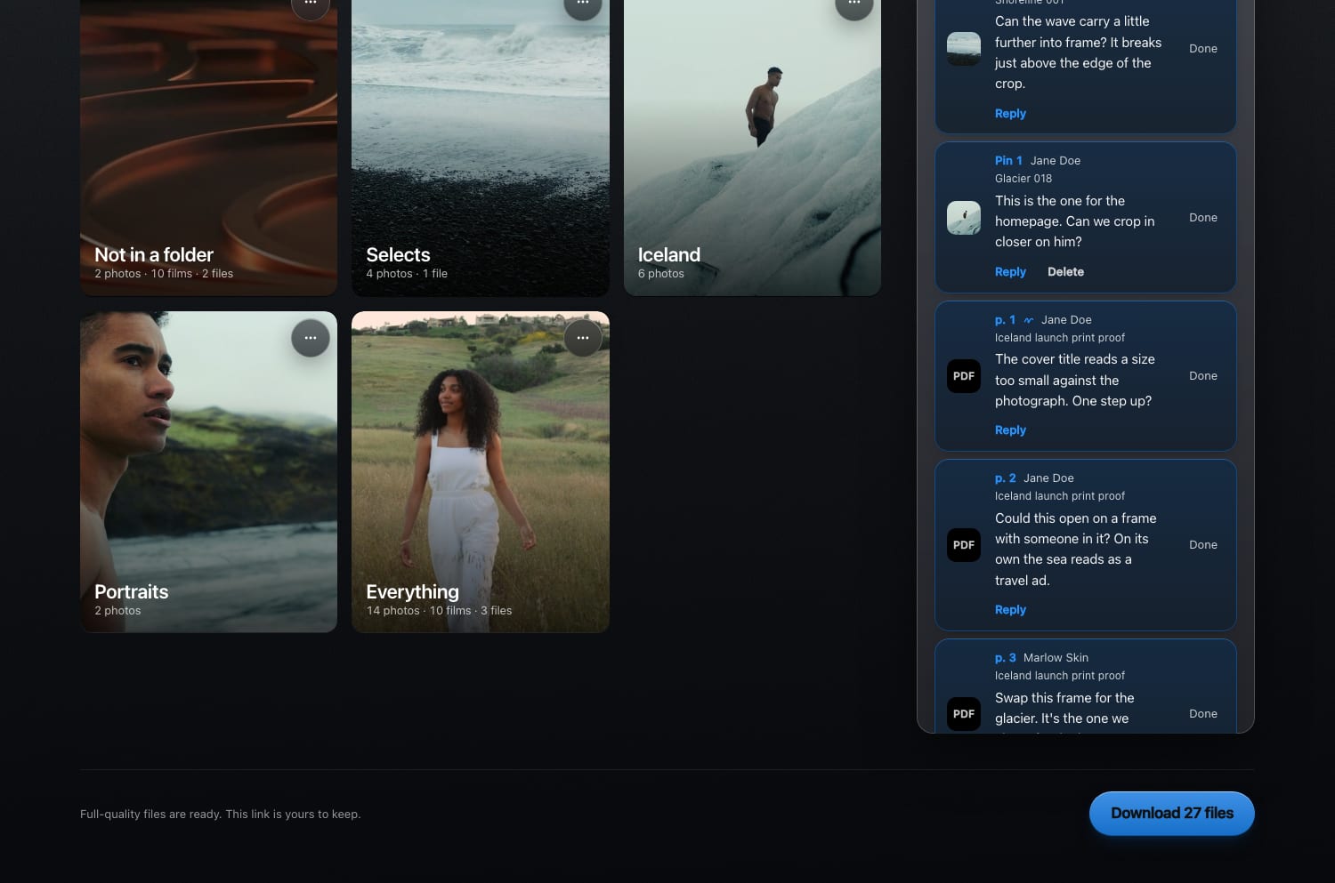The height and width of the screenshot is (883, 1335).
Task: Open the Portraits folder
Action: click(208, 472)
